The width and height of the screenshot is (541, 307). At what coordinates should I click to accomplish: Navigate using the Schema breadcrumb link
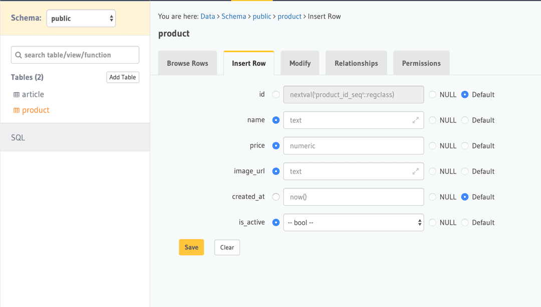click(234, 16)
